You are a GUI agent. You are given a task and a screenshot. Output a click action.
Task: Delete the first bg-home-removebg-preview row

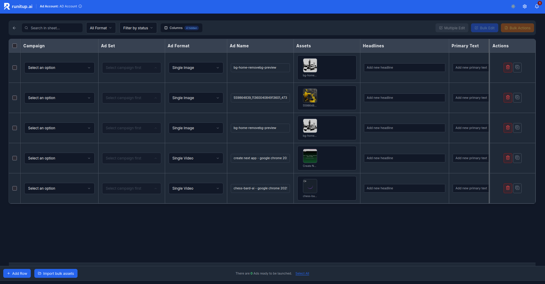tap(508, 67)
